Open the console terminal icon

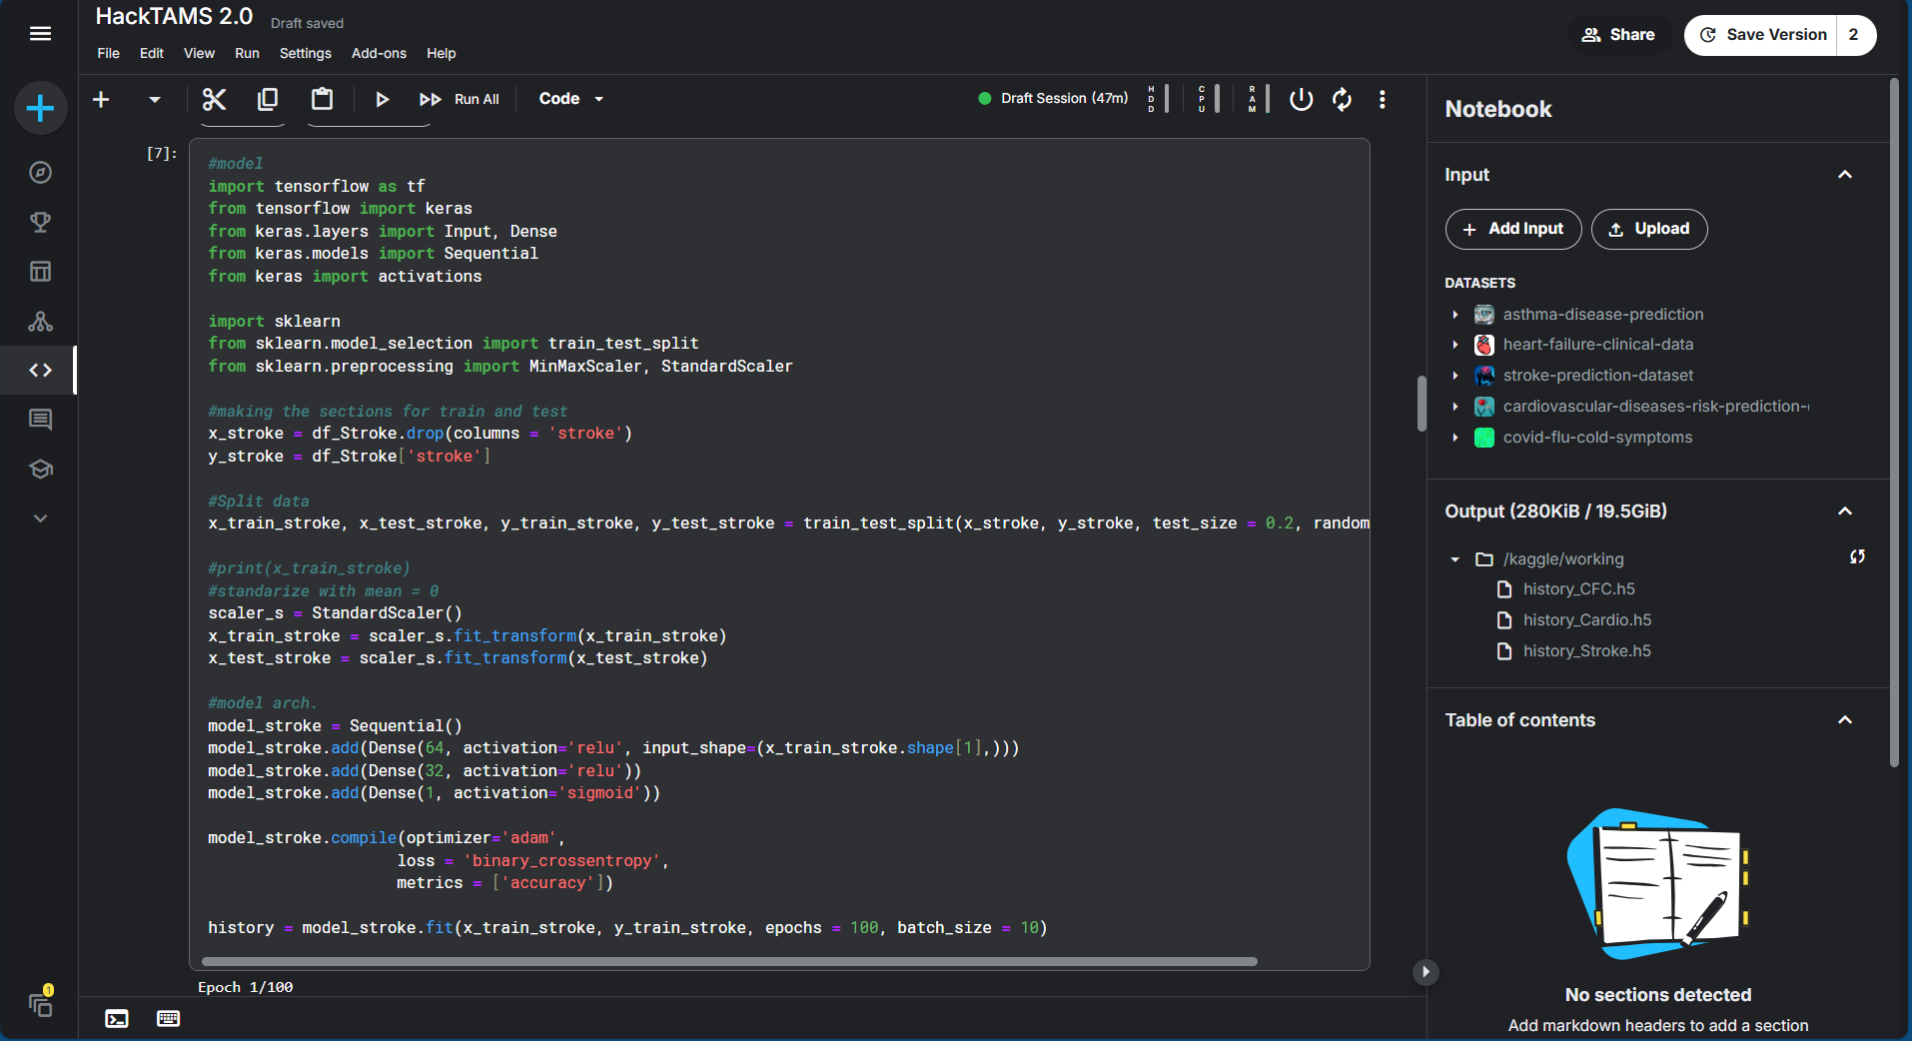coord(117,1018)
